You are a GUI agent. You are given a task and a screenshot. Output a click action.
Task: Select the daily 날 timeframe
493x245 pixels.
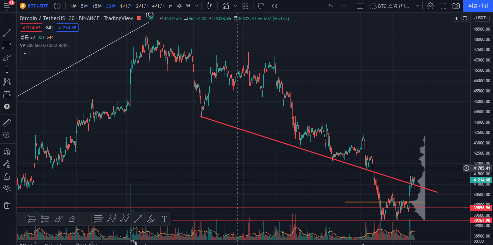(171, 6)
